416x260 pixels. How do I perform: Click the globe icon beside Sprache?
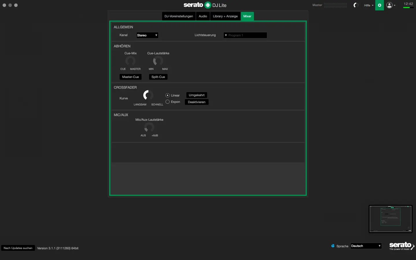click(333, 246)
